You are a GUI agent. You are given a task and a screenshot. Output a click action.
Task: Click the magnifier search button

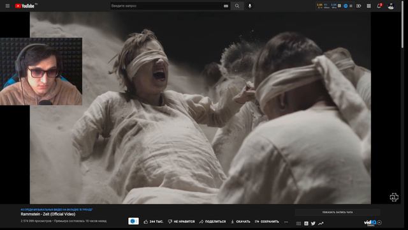pyautogui.click(x=237, y=6)
